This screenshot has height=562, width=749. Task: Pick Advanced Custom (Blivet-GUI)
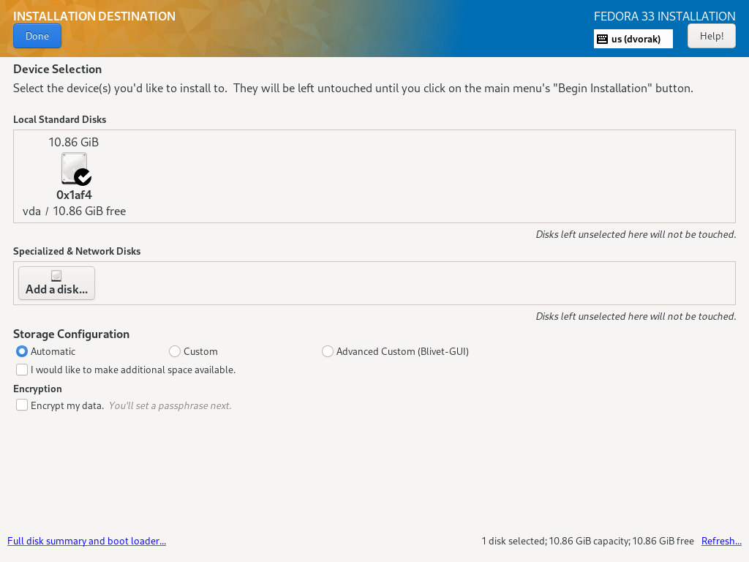328,351
